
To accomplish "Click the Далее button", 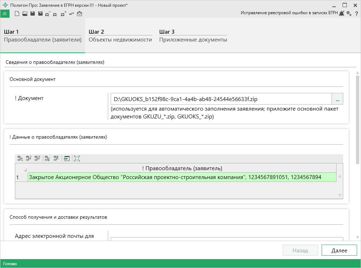I will point(339,250).
